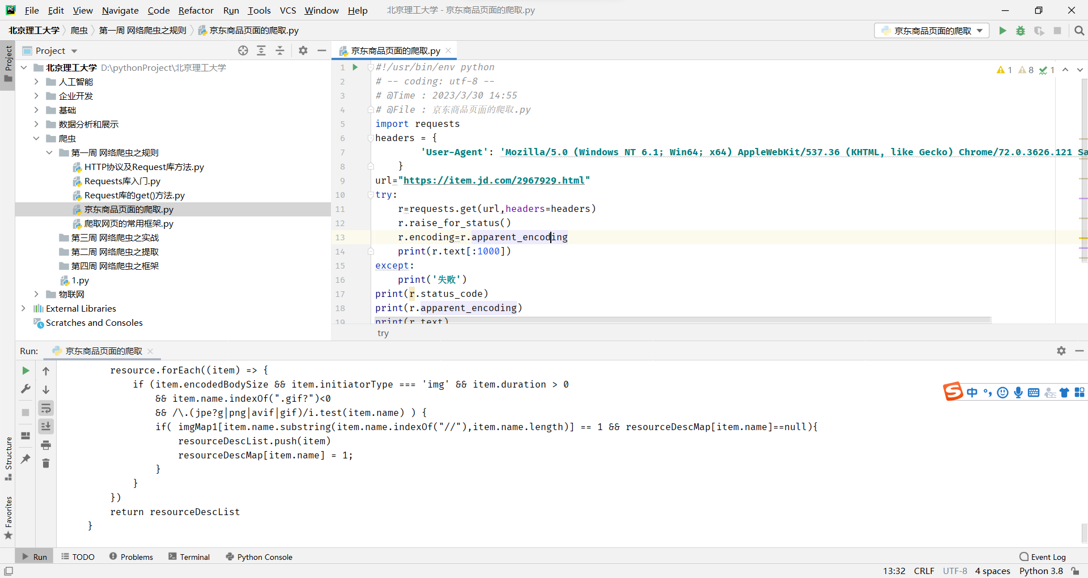1088x578 pixels.
Task: Open the jd.com URL link in code
Action: pyautogui.click(x=494, y=180)
